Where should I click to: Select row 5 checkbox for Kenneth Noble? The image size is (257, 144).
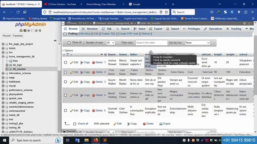65,111
